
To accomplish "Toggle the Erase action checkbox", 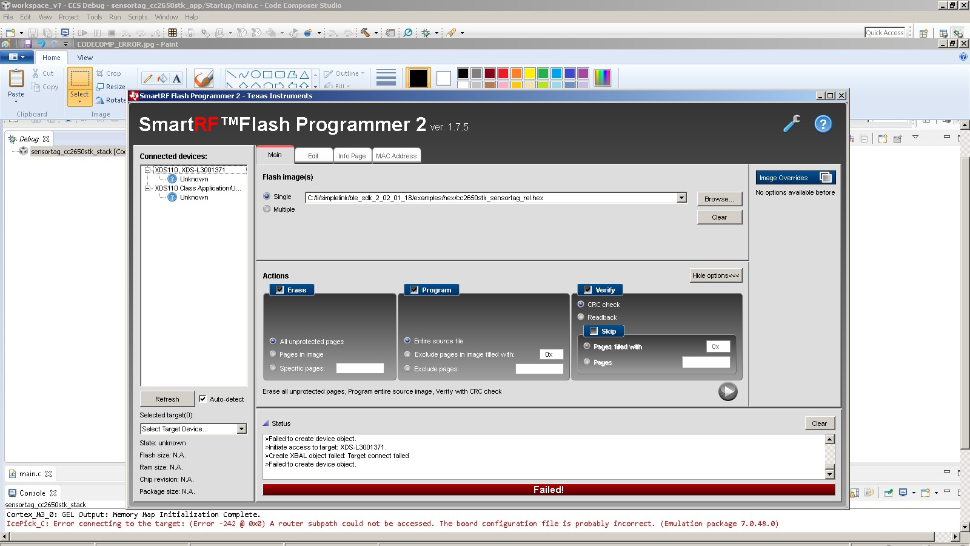I will point(279,290).
